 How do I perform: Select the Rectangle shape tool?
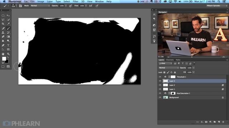pos(8,50)
